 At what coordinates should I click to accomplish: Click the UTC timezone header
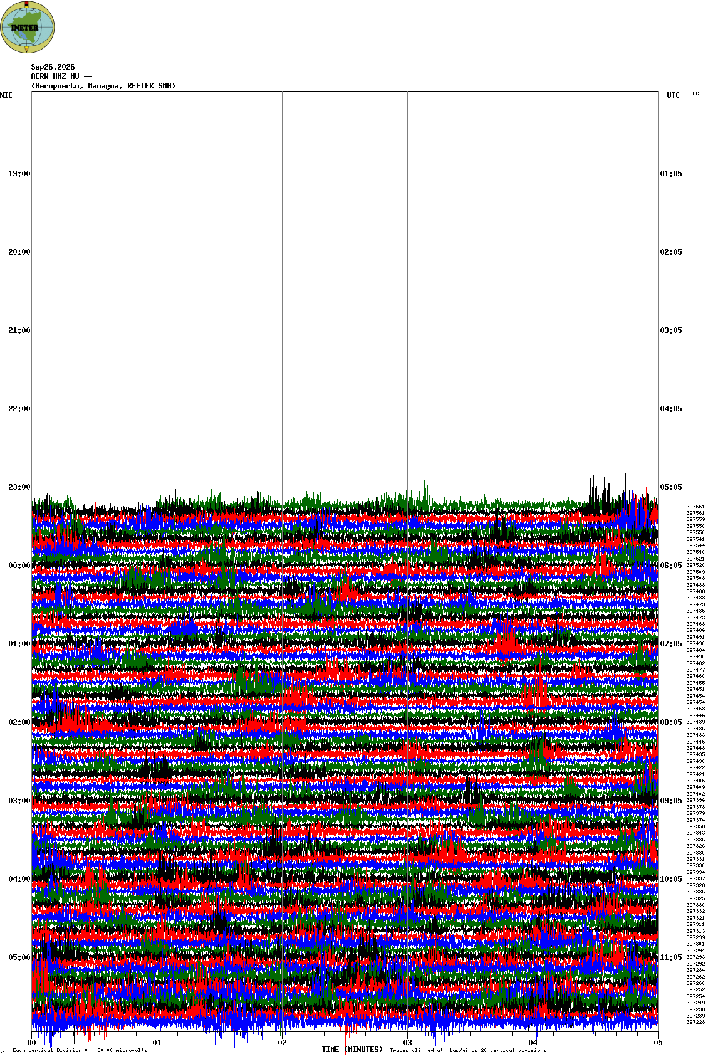674,95
